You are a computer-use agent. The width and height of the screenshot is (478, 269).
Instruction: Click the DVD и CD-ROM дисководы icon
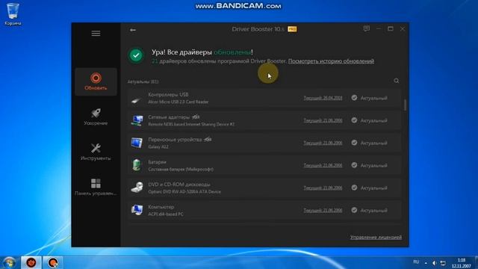(137, 188)
